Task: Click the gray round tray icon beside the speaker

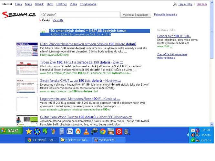Action: coord(197,135)
